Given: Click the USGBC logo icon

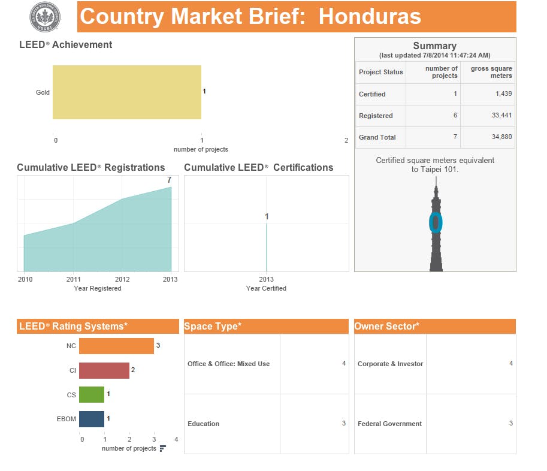Looking at the screenshot, I should click(45, 17).
